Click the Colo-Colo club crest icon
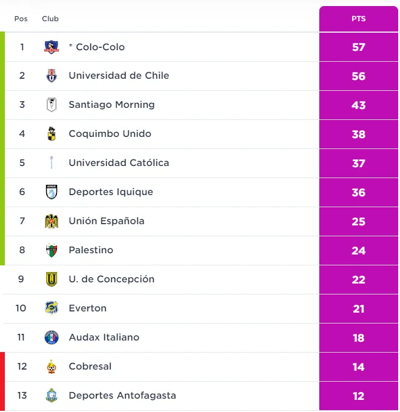The height and width of the screenshot is (412, 400). tap(52, 47)
